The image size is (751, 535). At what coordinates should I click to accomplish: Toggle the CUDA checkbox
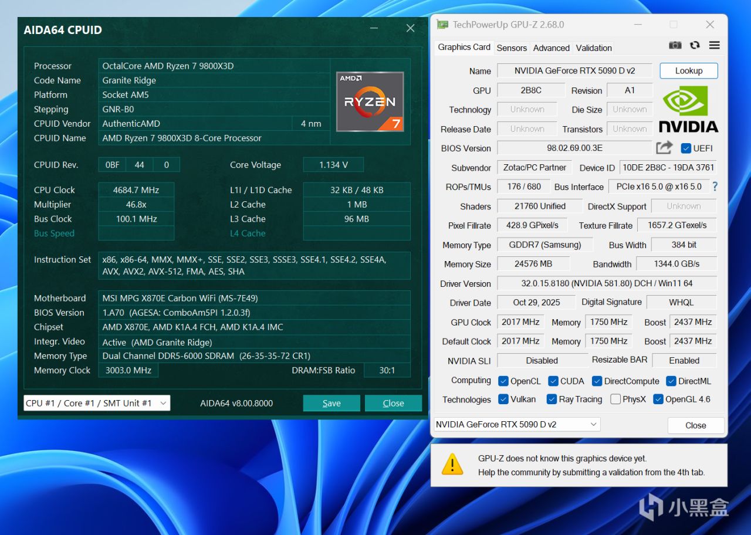(x=553, y=381)
